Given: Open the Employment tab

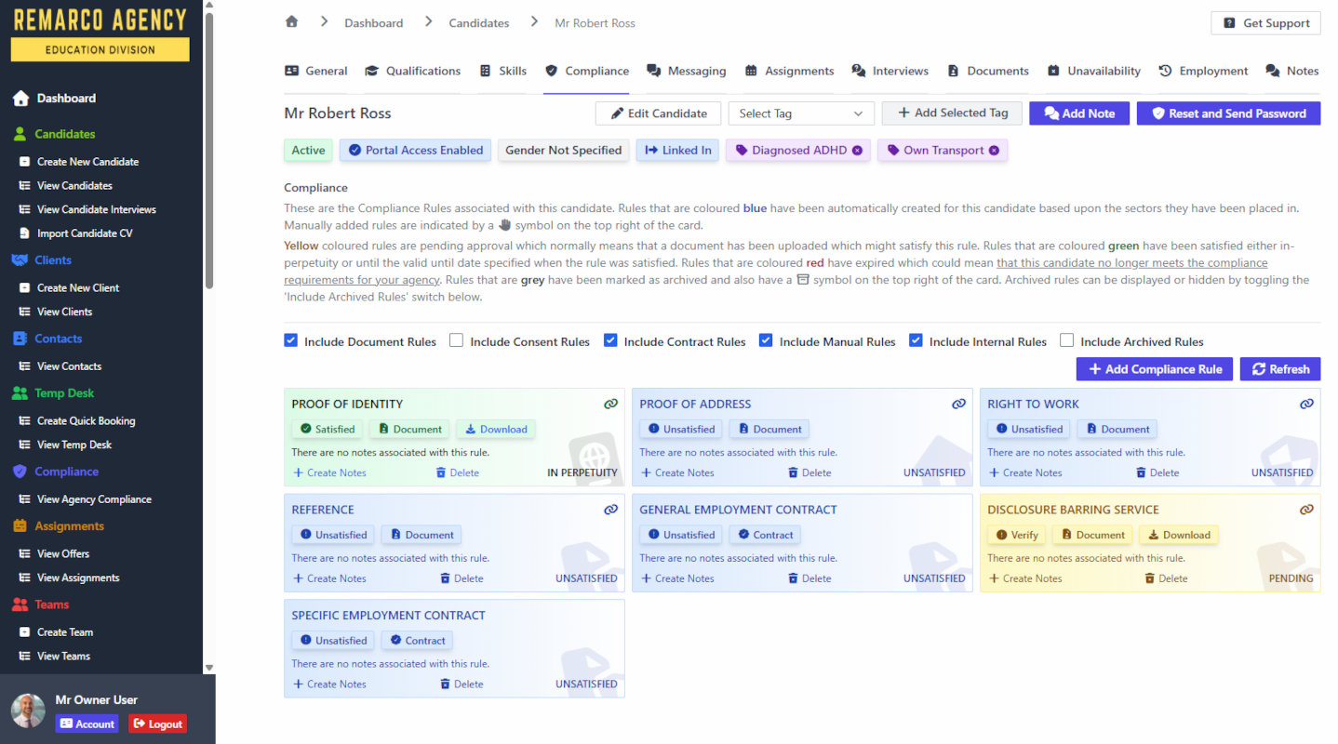Looking at the screenshot, I should coord(1203,71).
